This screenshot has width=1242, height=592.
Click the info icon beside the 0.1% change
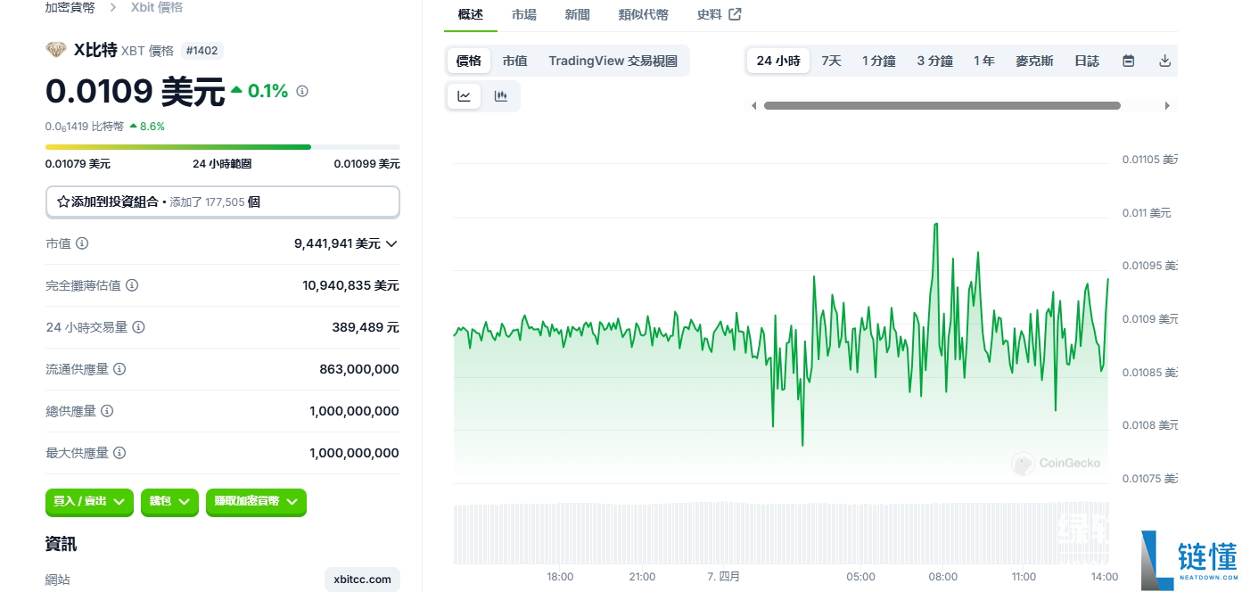[302, 91]
